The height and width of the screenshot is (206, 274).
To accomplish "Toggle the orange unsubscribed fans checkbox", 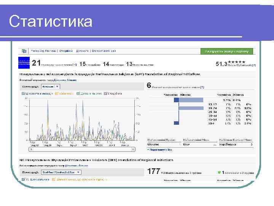I will point(54,179).
